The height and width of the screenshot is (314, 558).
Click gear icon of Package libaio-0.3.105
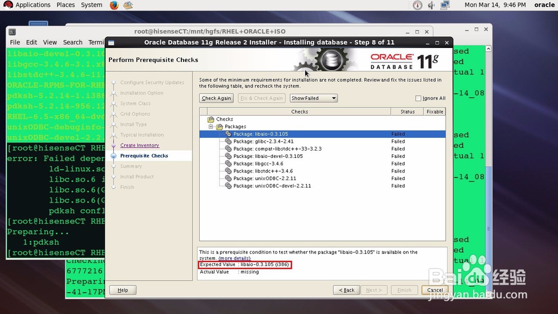[228, 134]
